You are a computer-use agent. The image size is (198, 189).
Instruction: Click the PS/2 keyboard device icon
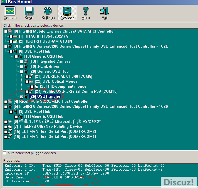tap(10, 121)
